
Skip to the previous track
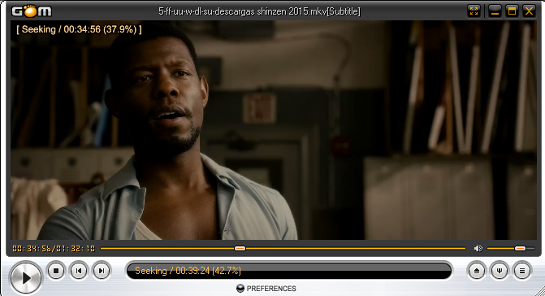[x=79, y=270]
